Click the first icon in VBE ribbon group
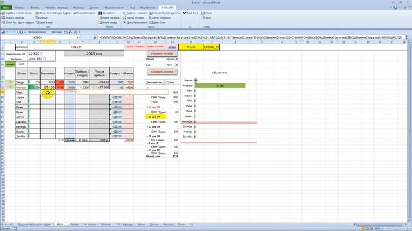This screenshot has height=231, width=412. (3, 13)
